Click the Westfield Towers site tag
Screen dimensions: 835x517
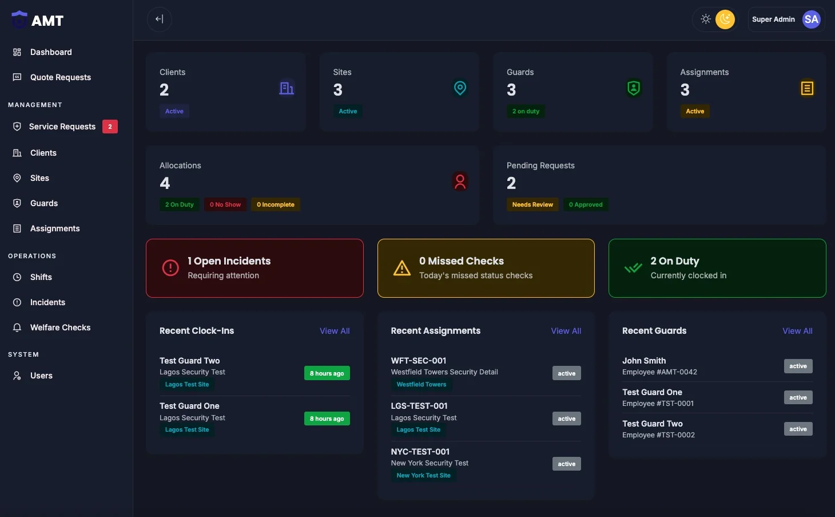tap(422, 384)
